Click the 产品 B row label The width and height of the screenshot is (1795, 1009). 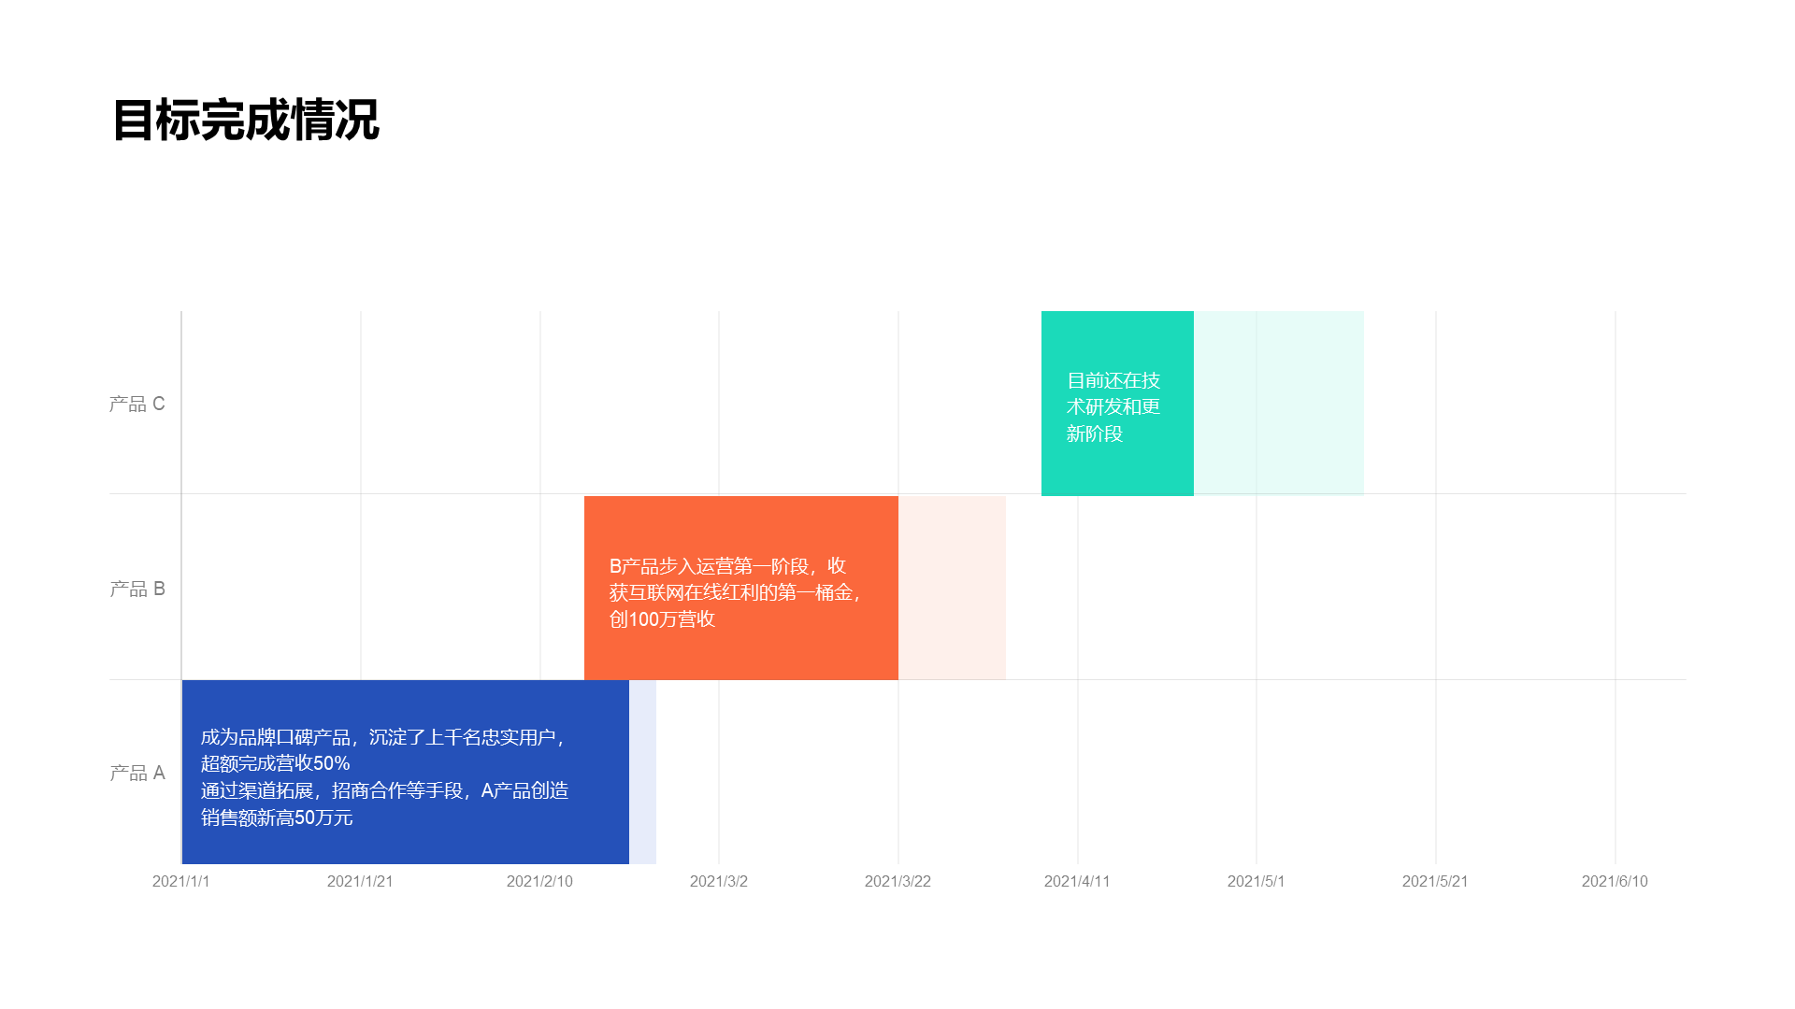point(136,589)
